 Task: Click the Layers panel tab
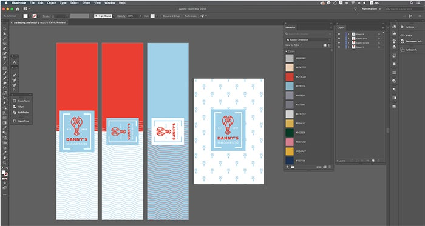[x=341, y=28]
